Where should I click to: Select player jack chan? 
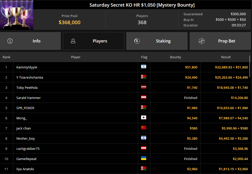24,128
